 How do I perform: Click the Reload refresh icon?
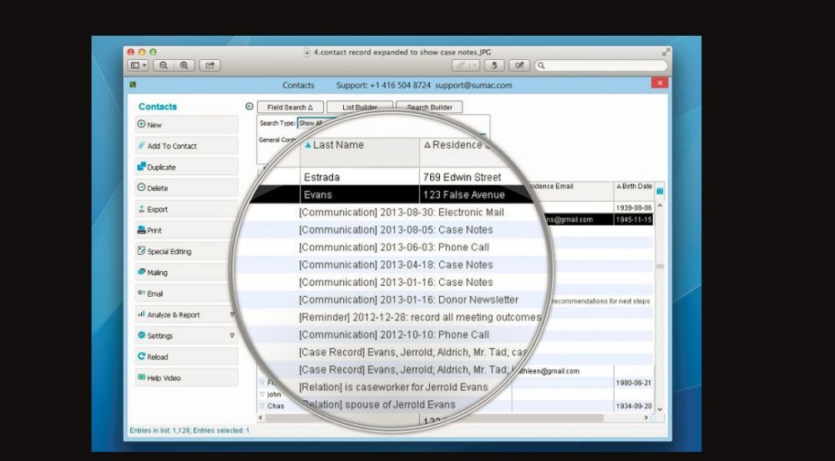pyautogui.click(x=141, y=357)
